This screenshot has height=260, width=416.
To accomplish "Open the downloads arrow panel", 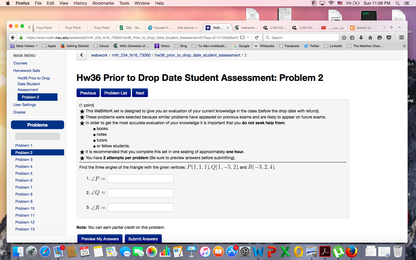I will 361,38.
